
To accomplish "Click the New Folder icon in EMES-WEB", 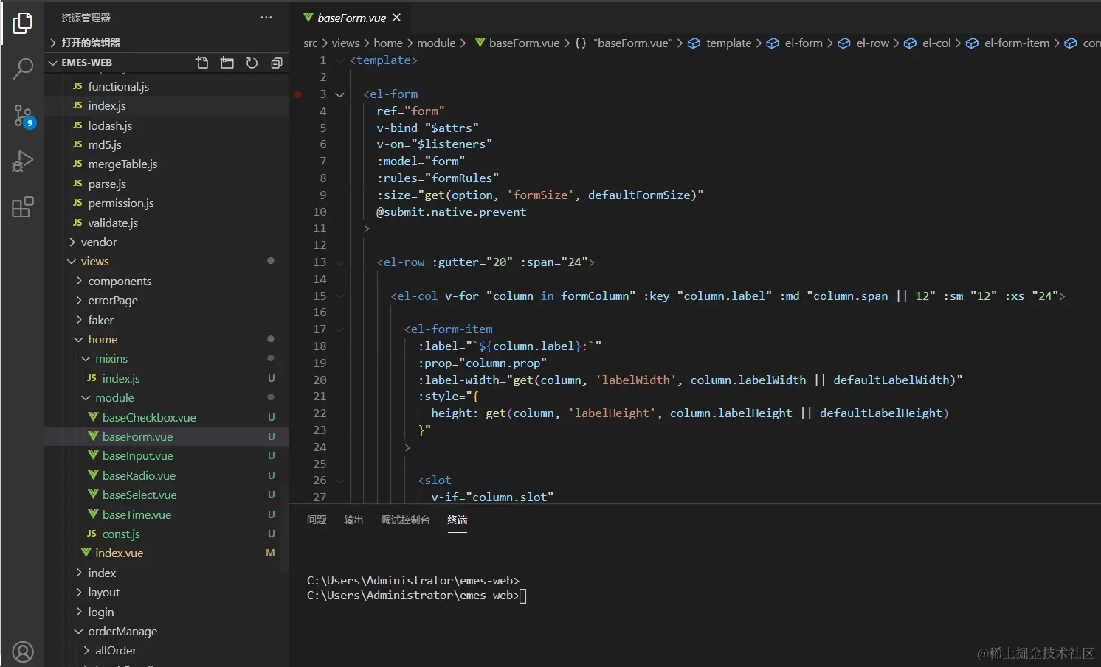I will click(227, 63).
